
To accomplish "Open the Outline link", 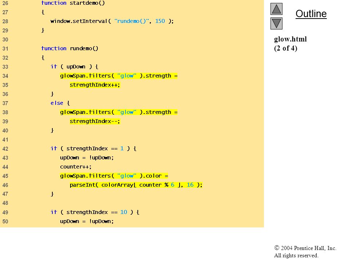I will click(x=311, y=14).
